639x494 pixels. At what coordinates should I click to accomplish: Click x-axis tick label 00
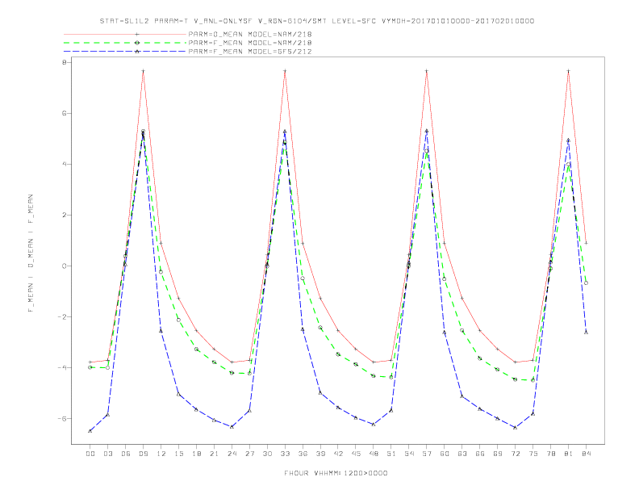(90, 454)
